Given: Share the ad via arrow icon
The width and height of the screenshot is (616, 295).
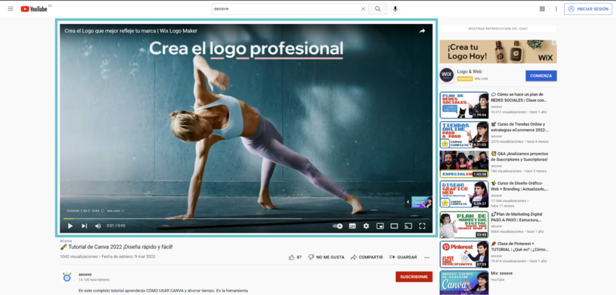Looking at the screenshot, I should pyautogui.click(x=422, y=31).
